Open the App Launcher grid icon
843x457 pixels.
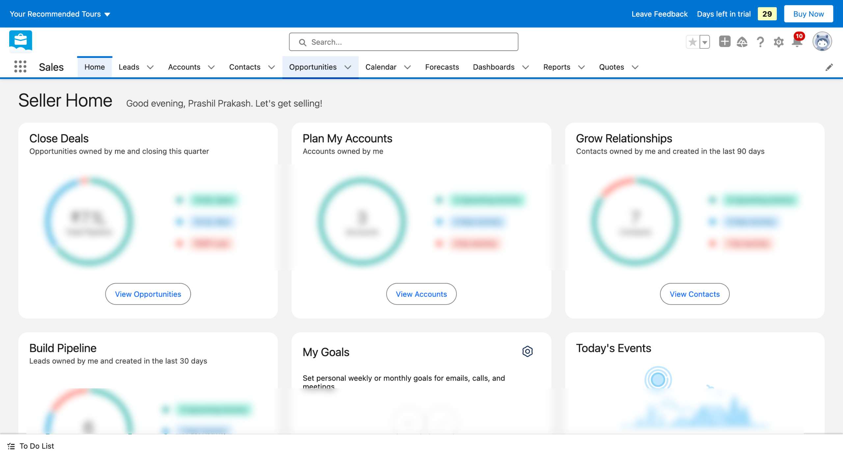(20, 67)
